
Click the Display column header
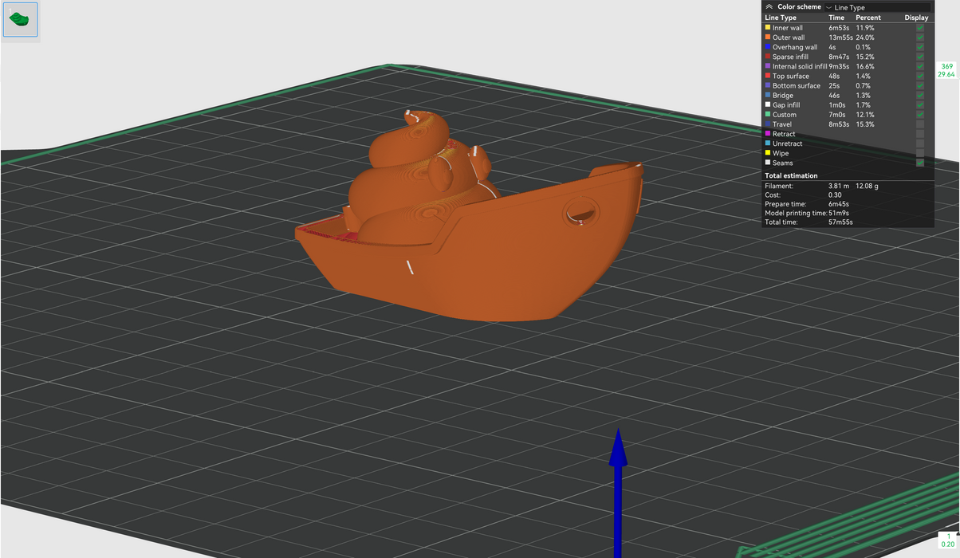tap(916, 18)
